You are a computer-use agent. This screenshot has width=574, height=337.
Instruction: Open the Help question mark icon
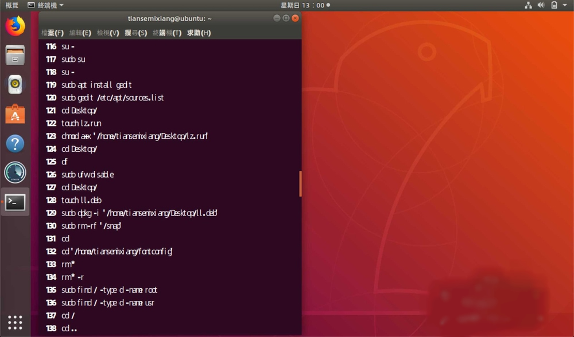coord(15,143)
